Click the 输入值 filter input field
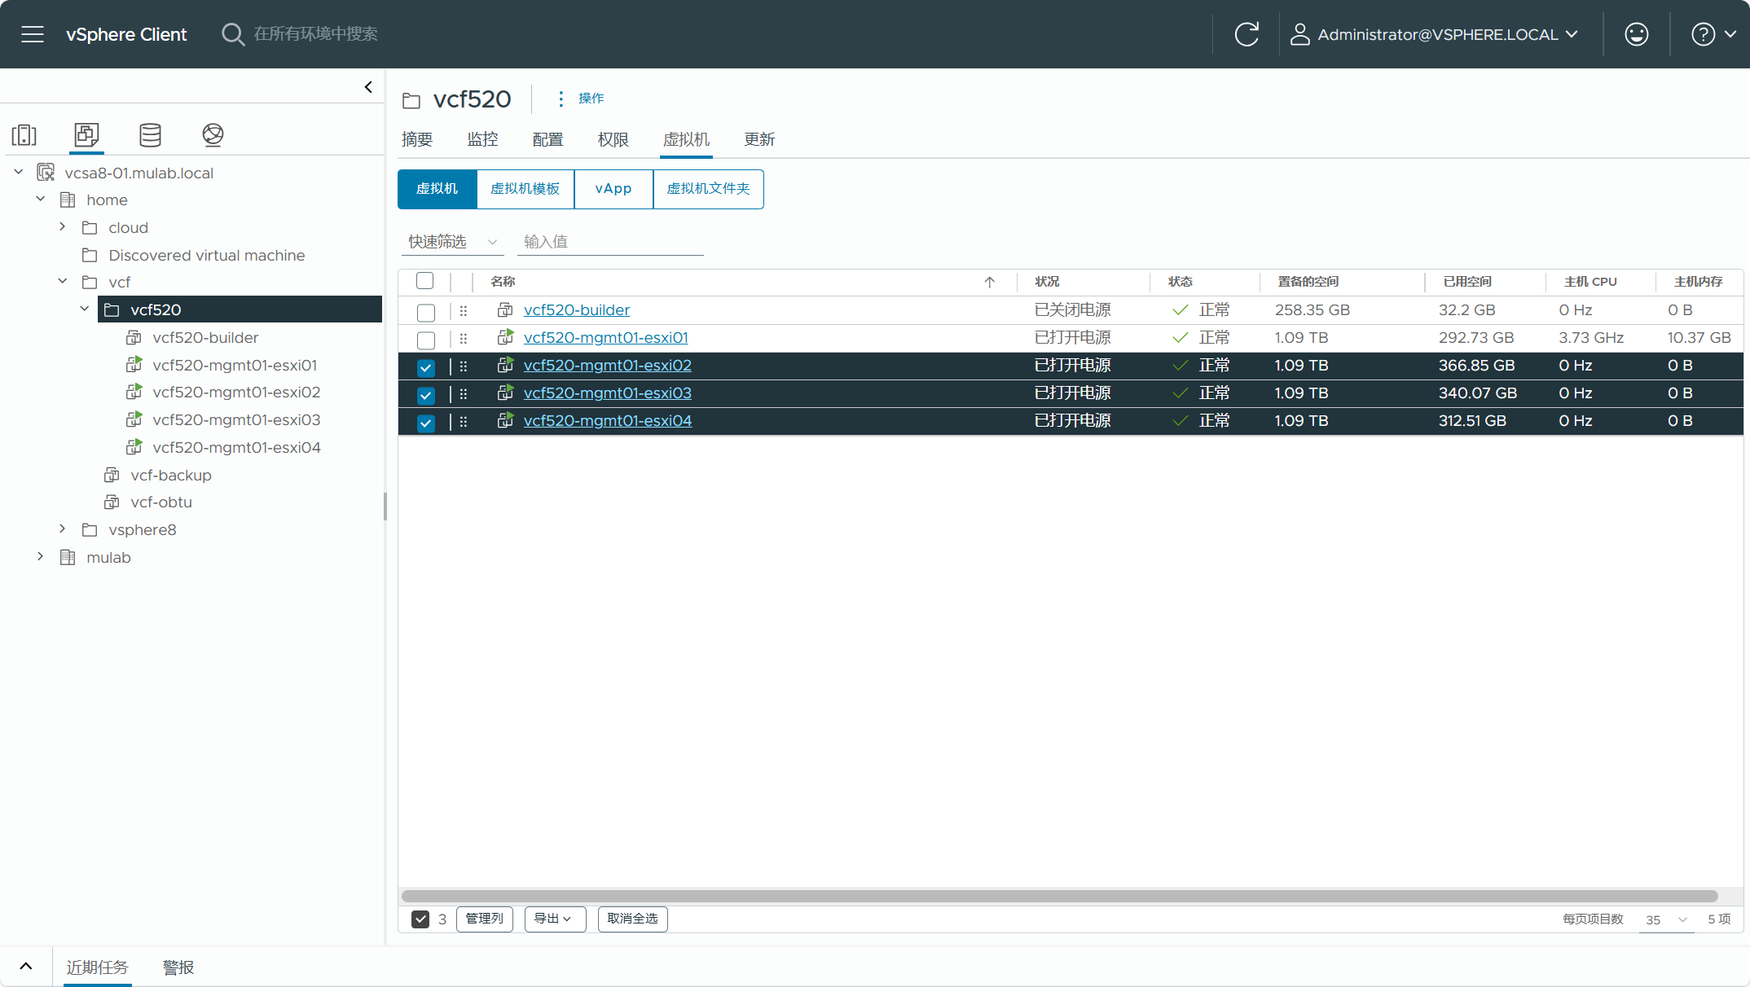Image resolution: width=1750 pixels, height=987 pixels. [x=610, y=242]
